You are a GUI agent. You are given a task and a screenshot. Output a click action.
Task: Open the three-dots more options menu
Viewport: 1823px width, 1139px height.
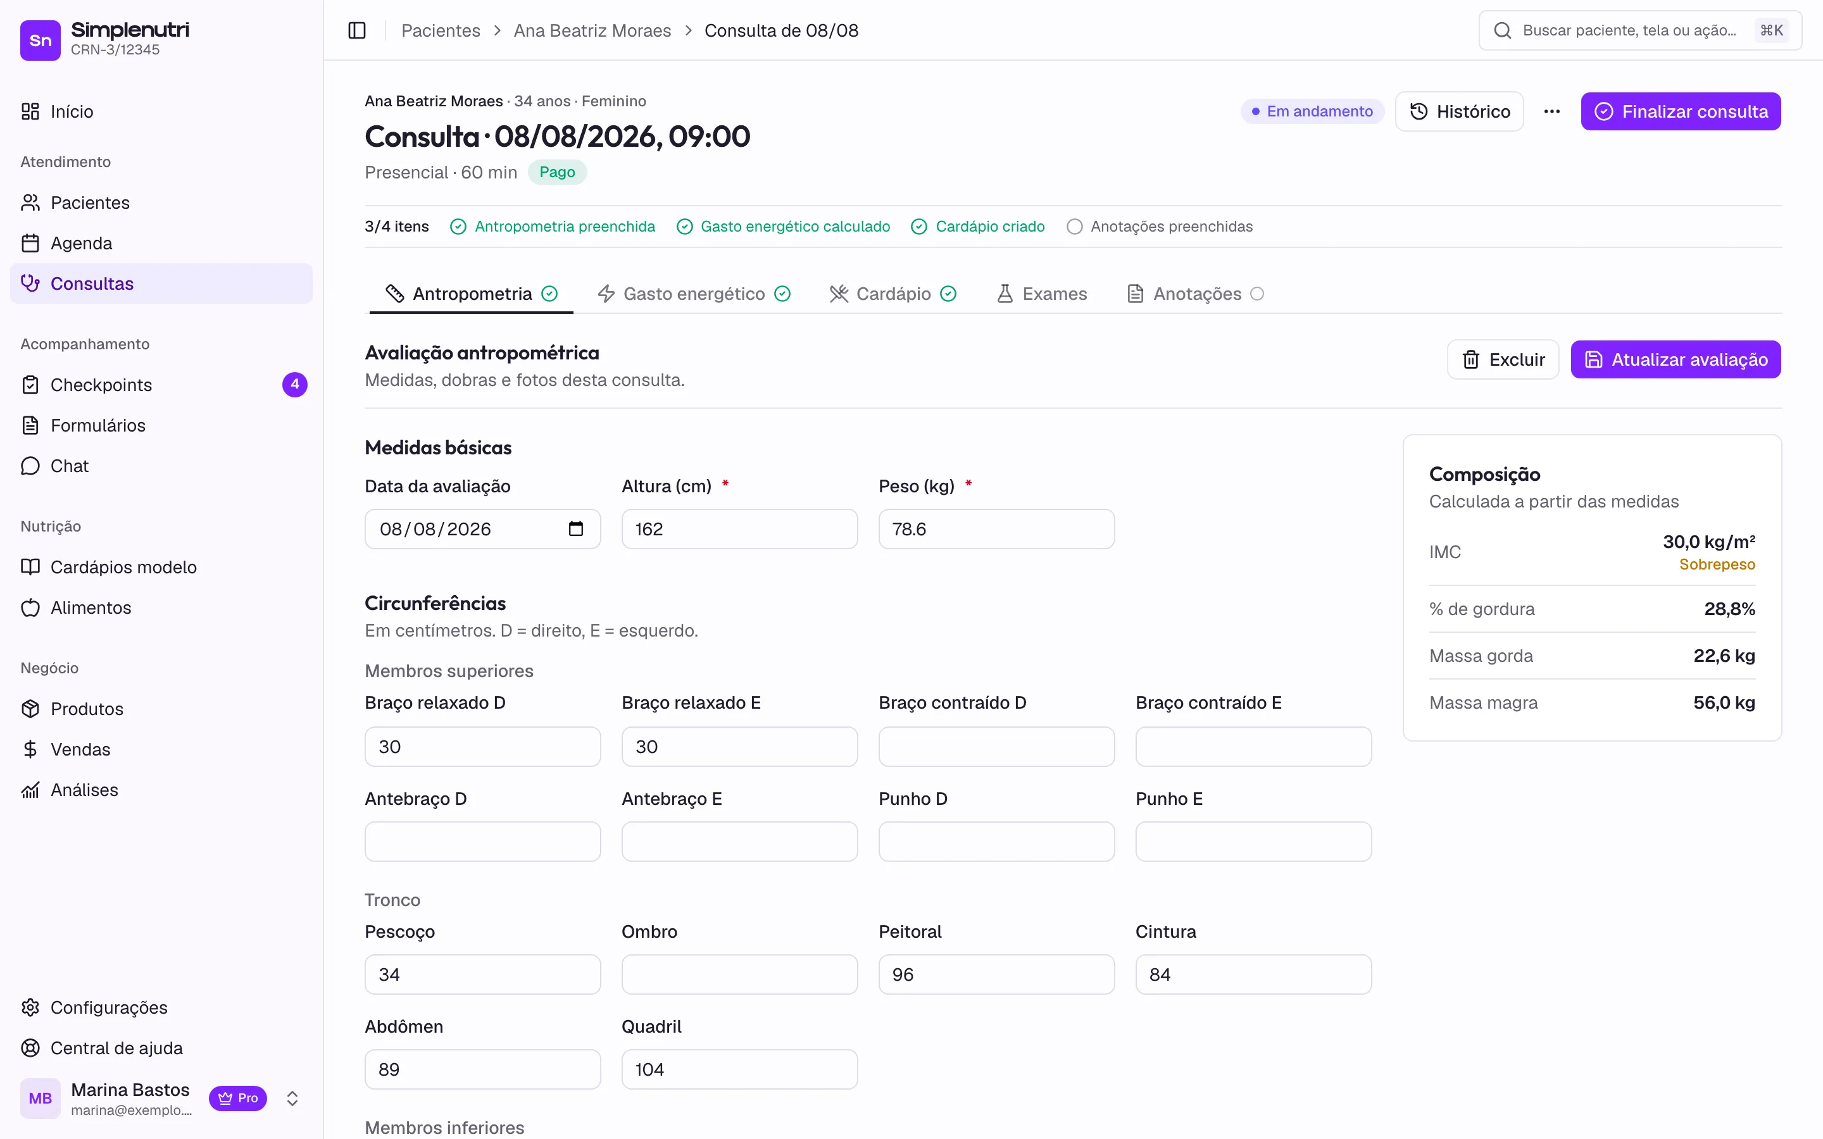1552,111
